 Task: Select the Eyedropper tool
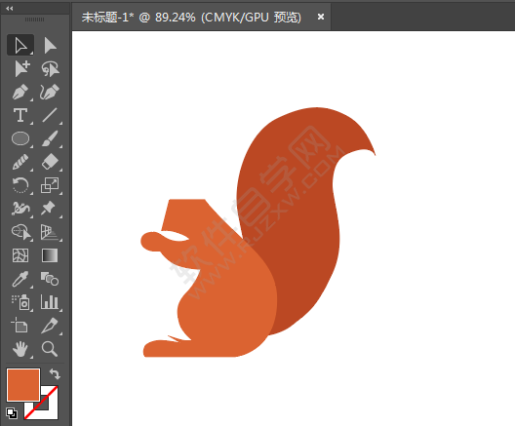pyautogui.click(x=20, y=279)
